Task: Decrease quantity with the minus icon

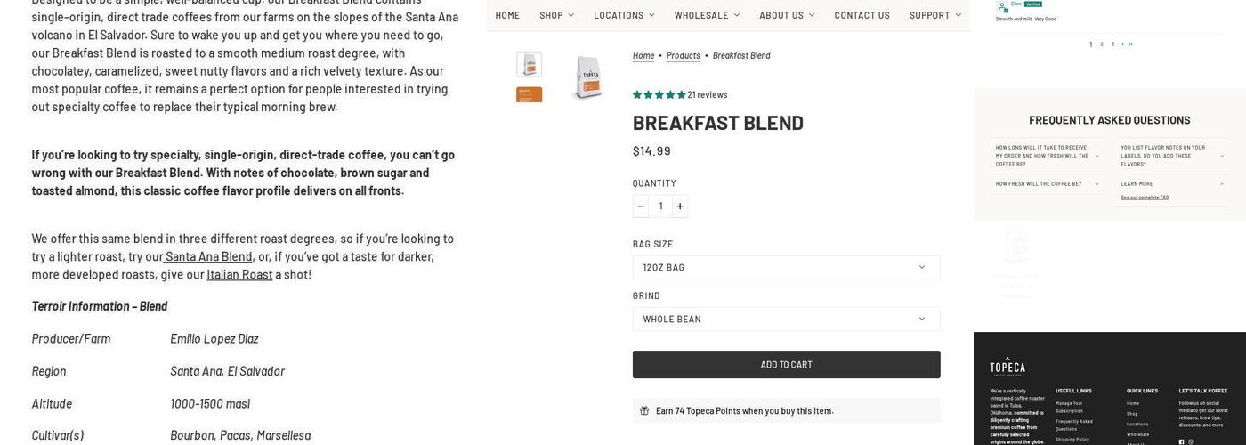Action: pyautogui.click(x=640, y=206)
